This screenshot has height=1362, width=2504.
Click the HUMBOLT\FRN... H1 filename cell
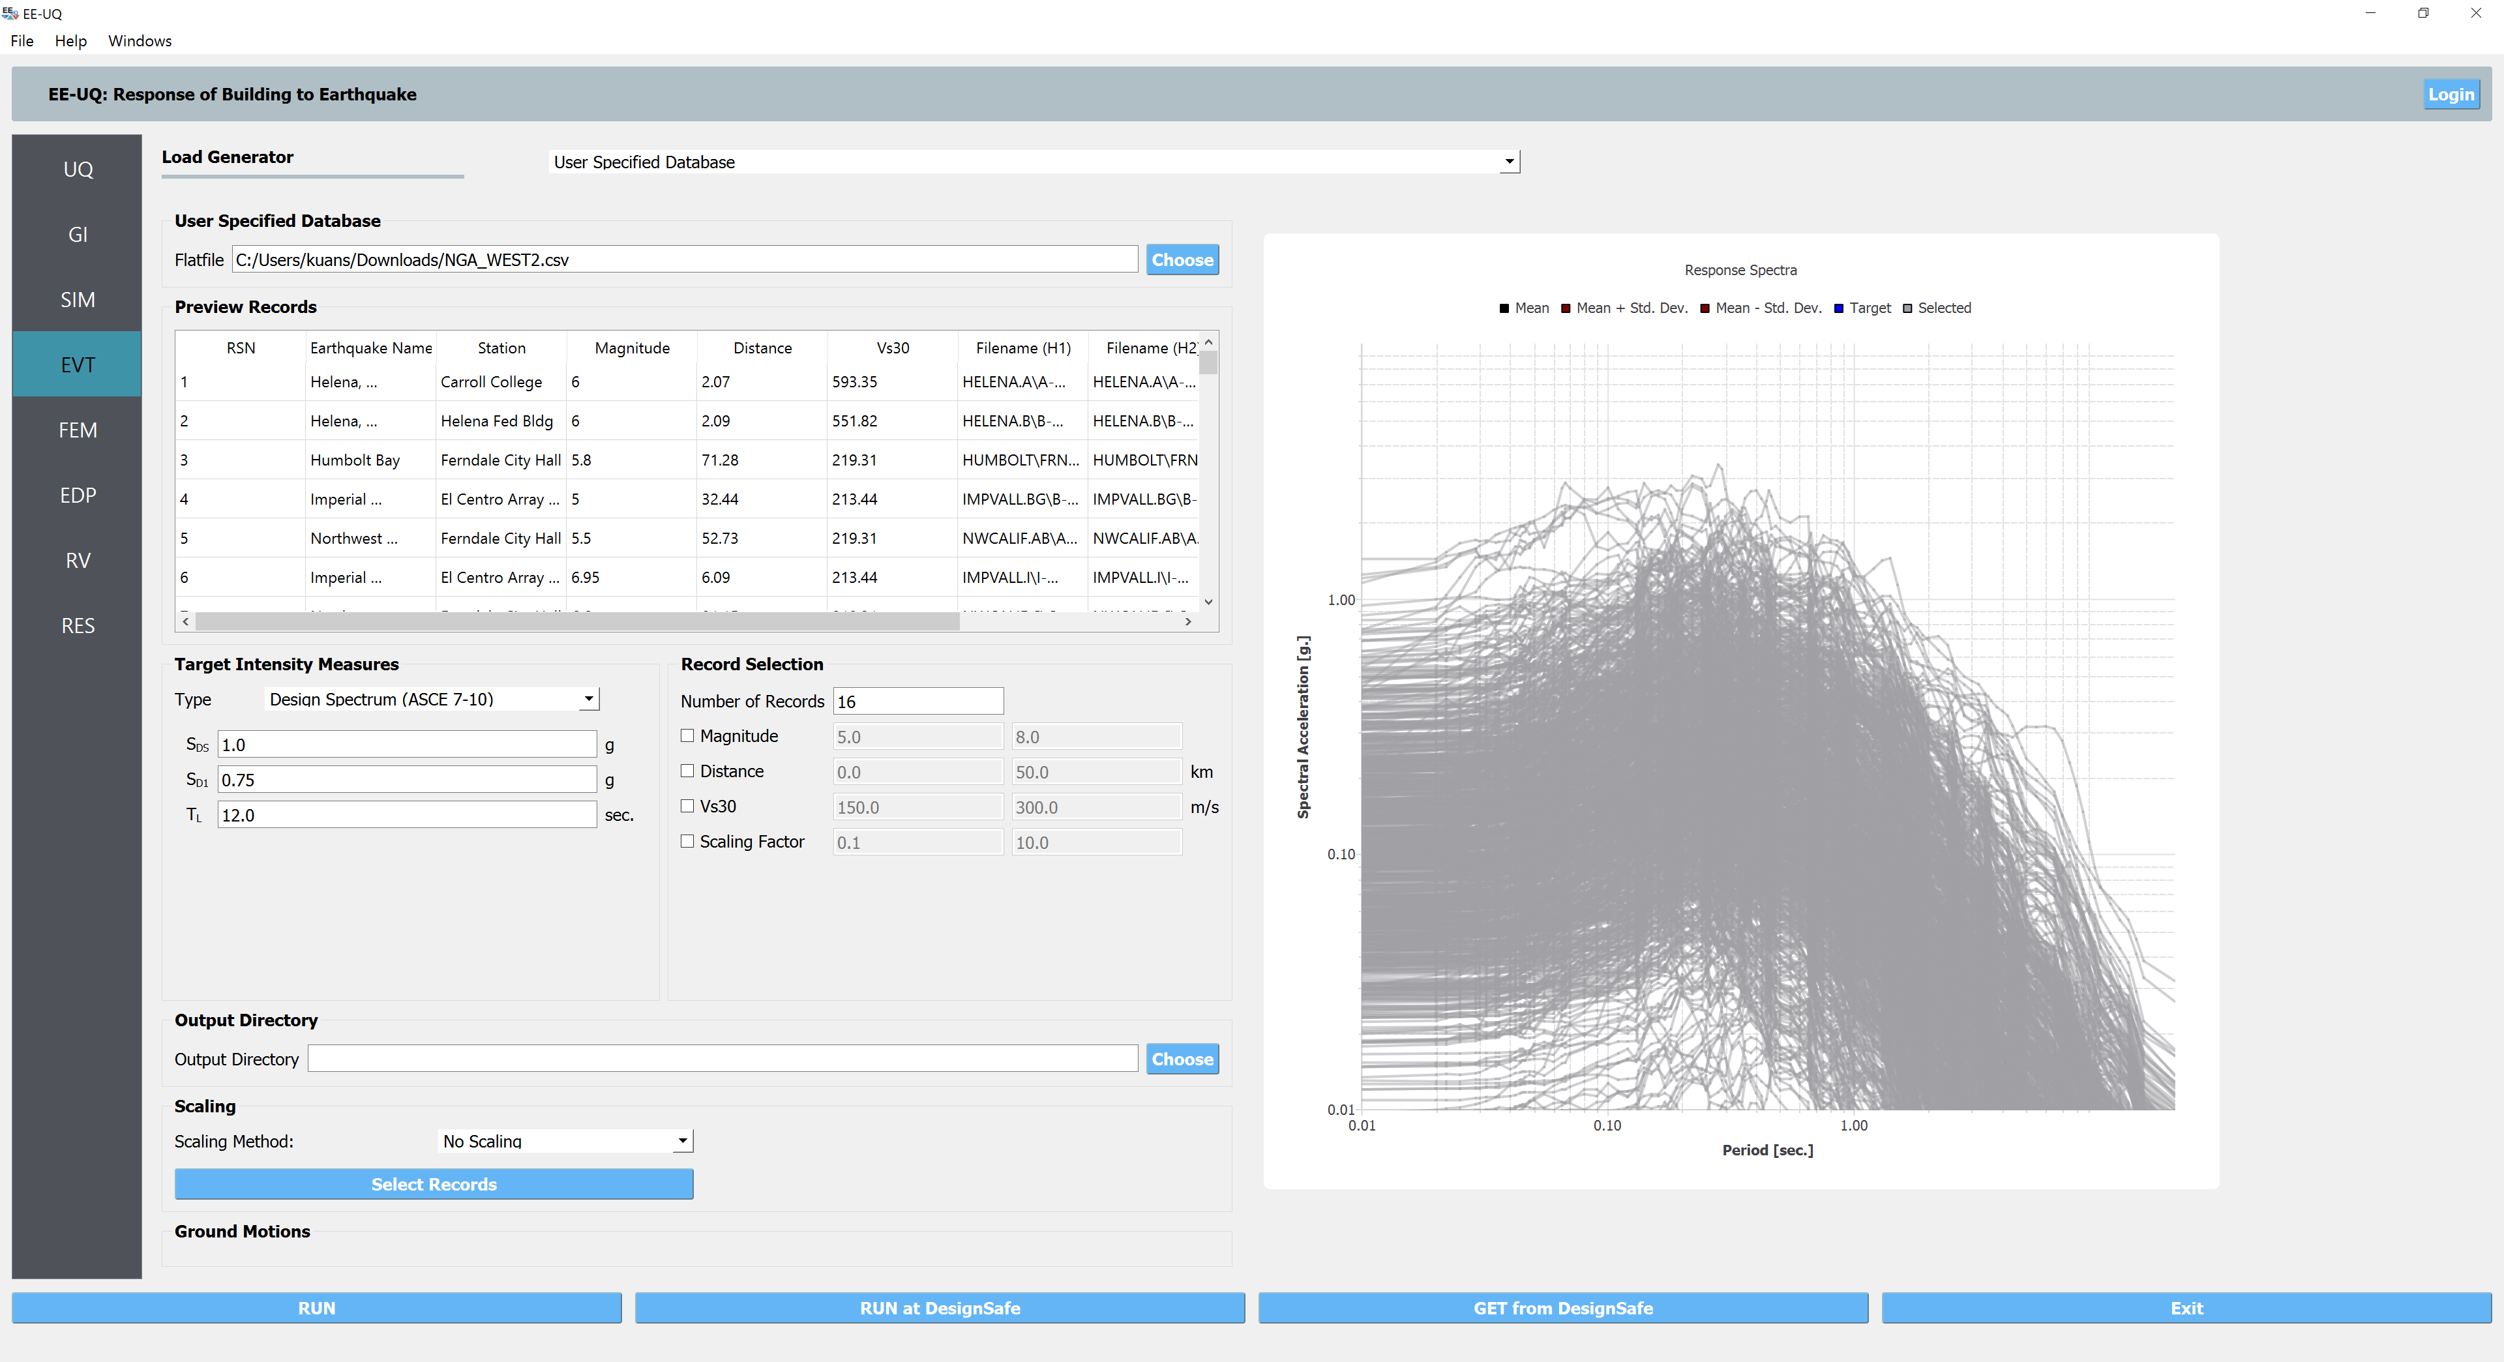point(1022,460)
